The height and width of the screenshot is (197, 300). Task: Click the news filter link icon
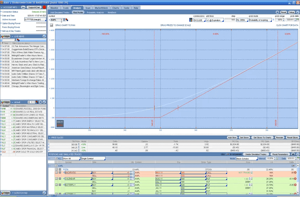[x=18, y=40]
